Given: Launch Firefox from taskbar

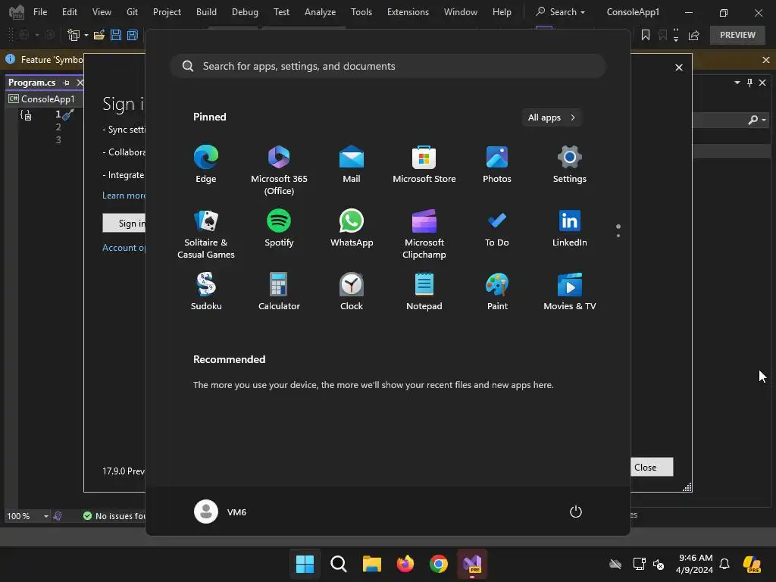Looking at the screenshot, I should [x=405, y=564].
